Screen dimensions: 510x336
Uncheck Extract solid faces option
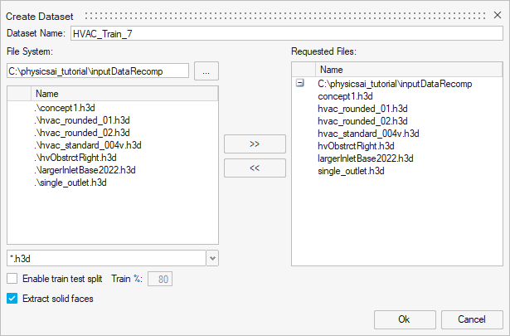coord(12,298)
